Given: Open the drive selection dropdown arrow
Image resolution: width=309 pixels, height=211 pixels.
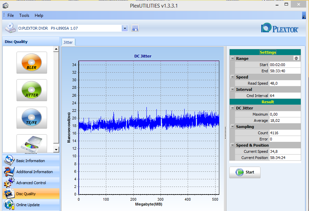Looking at the screenshot, I should click(x=125, y=28).
